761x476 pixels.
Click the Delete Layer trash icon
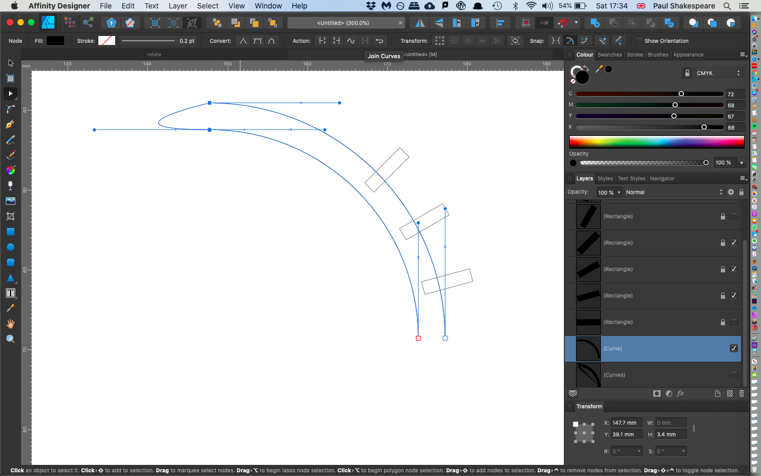(x=741, y=393)
